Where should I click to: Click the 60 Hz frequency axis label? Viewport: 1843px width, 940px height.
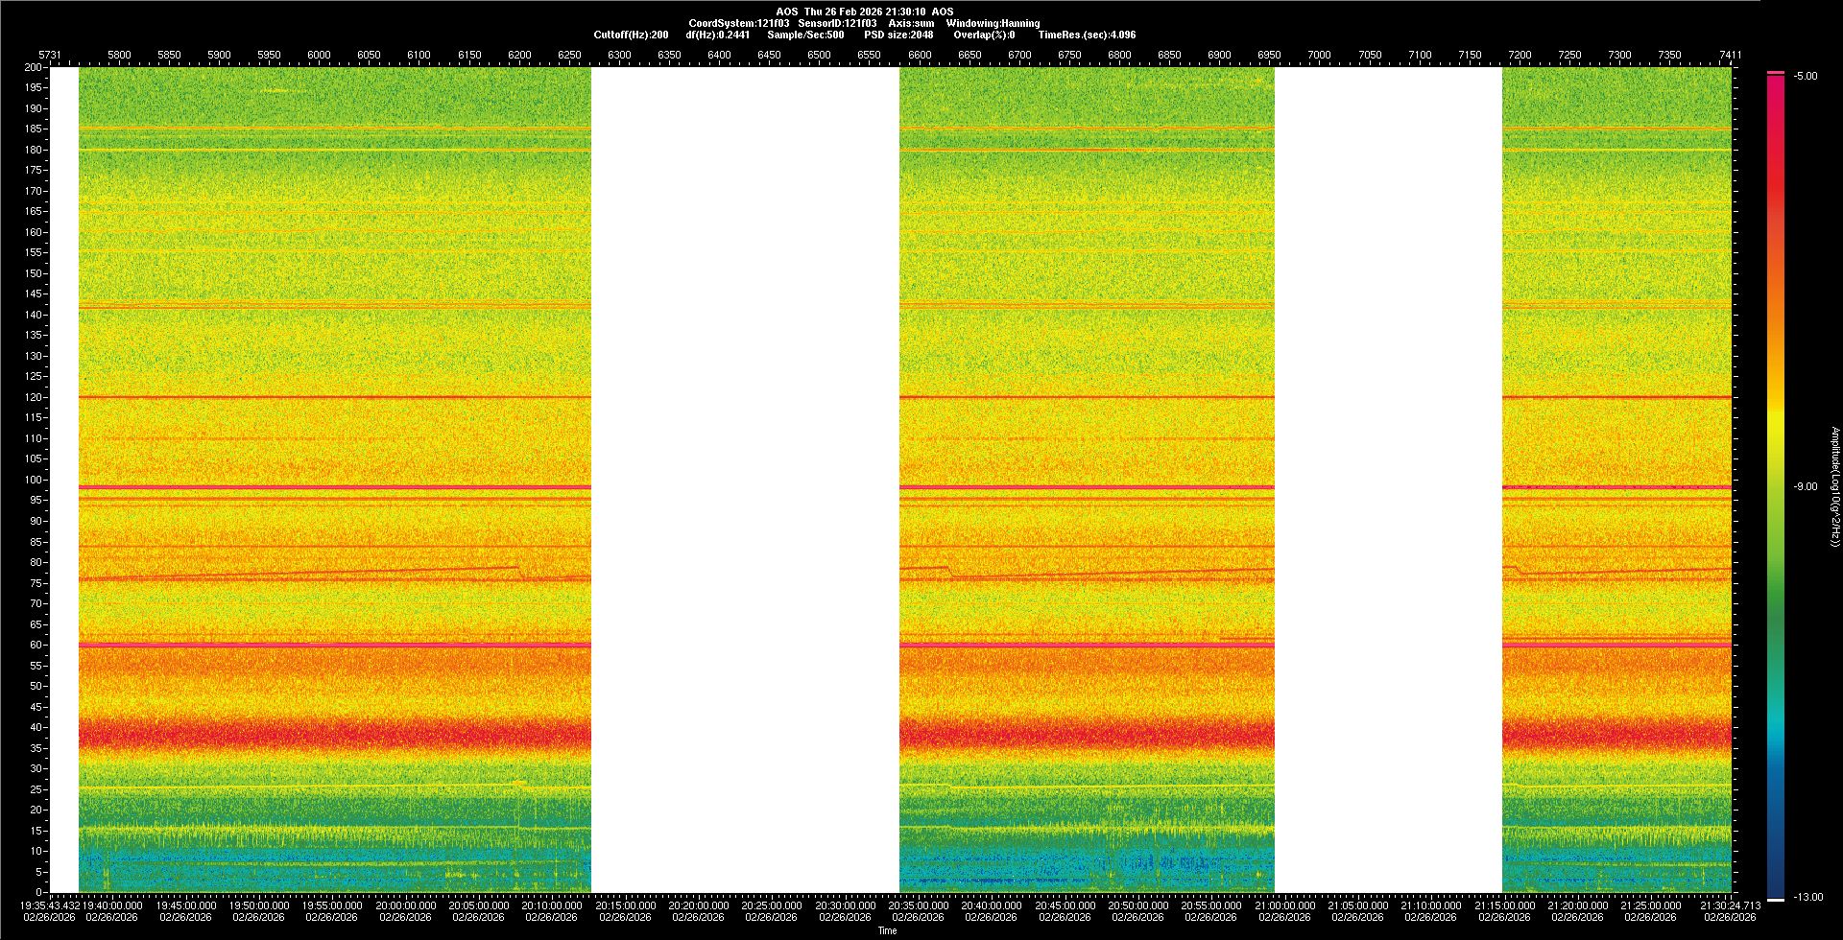tap(36, 645)
